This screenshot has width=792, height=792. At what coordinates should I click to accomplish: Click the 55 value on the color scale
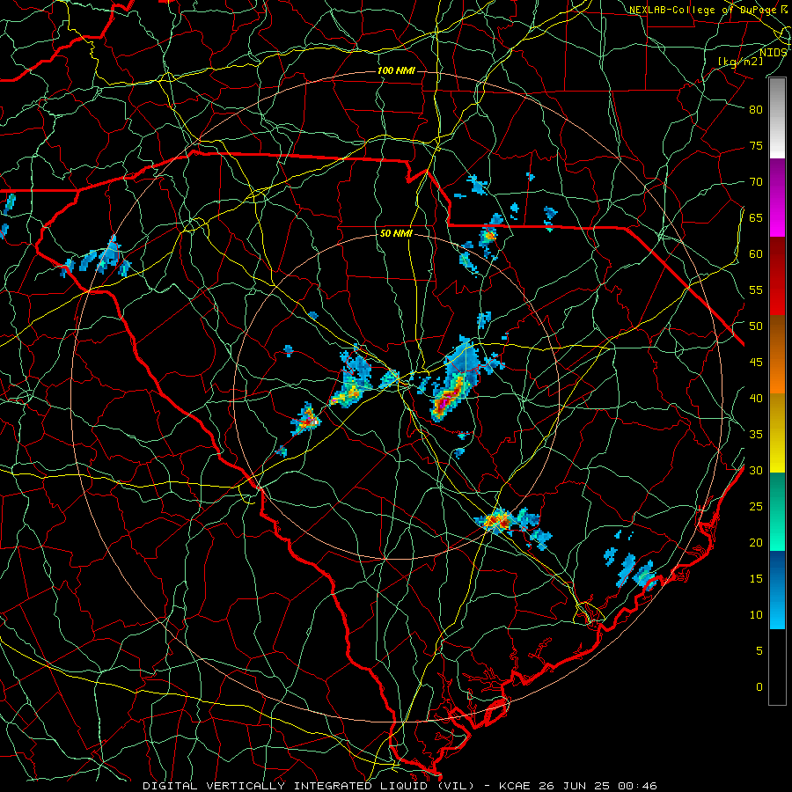756,290
